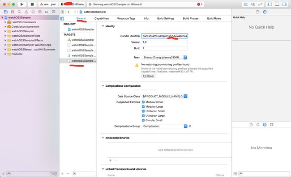The height and width of the screenshot is (177, 291).
Task: Hide the project and targets list
Action: tap(62, 18)
